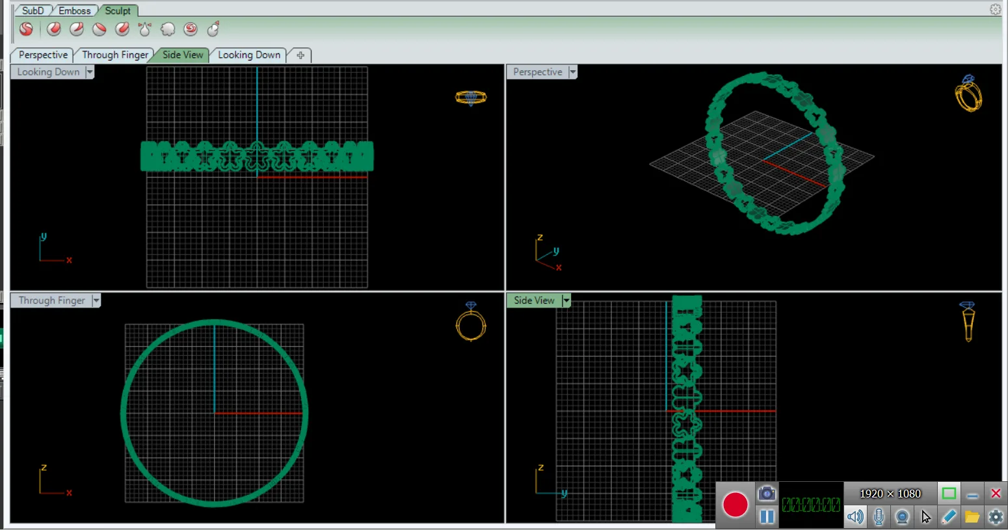The image size is (1008, 530).
Task: Click the Looking Down viewport title label
Action: click(x=48, y=72)
